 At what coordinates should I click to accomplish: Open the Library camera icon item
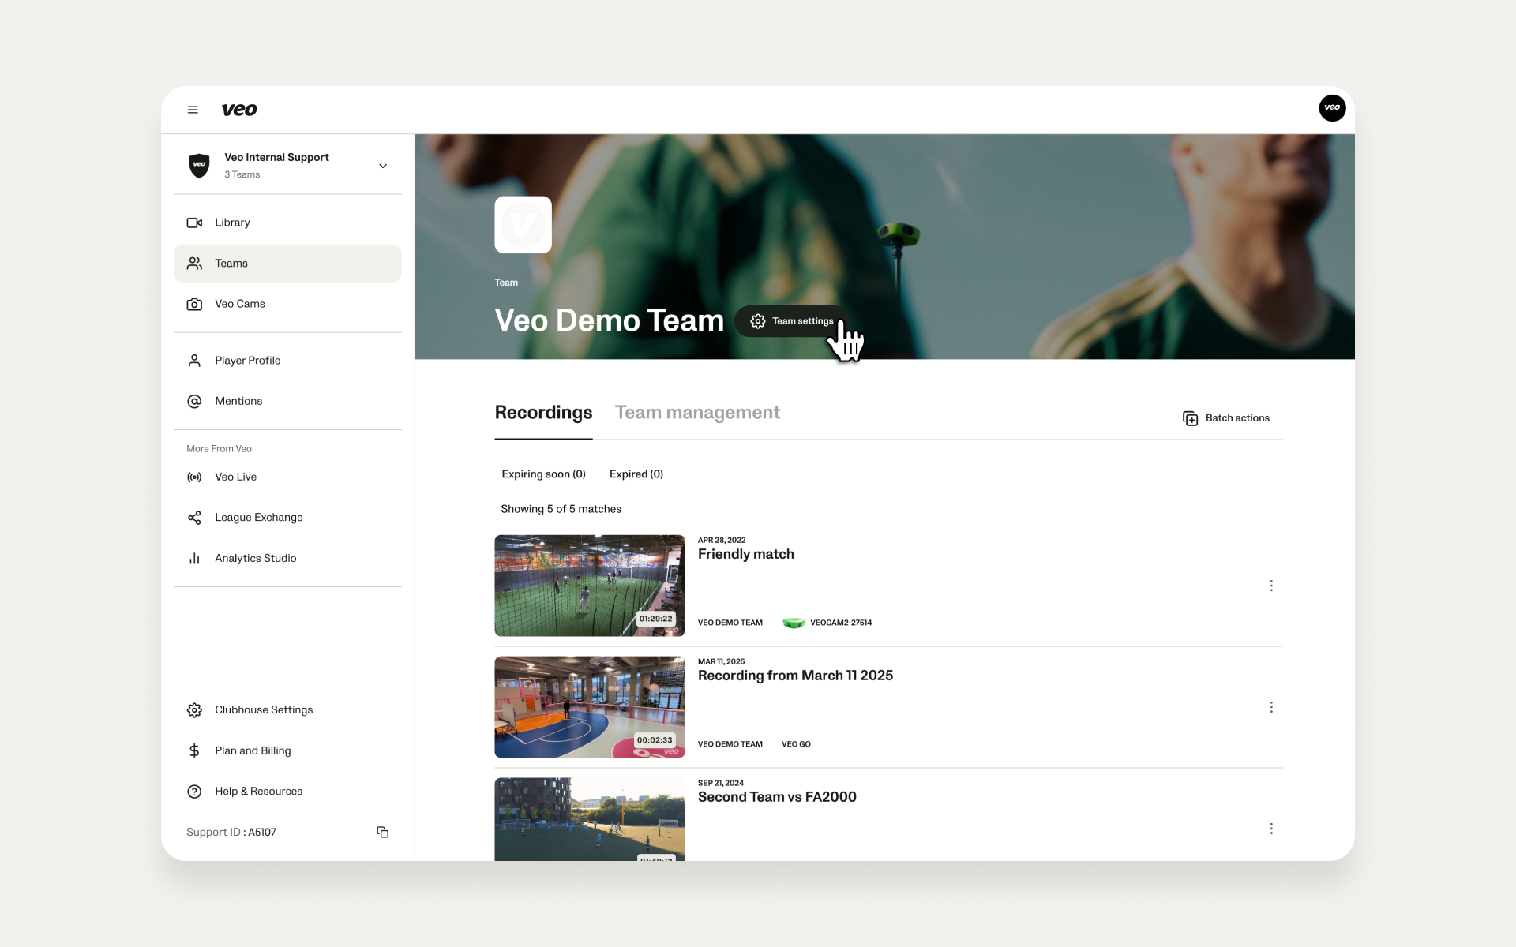[x=194, y=223]
